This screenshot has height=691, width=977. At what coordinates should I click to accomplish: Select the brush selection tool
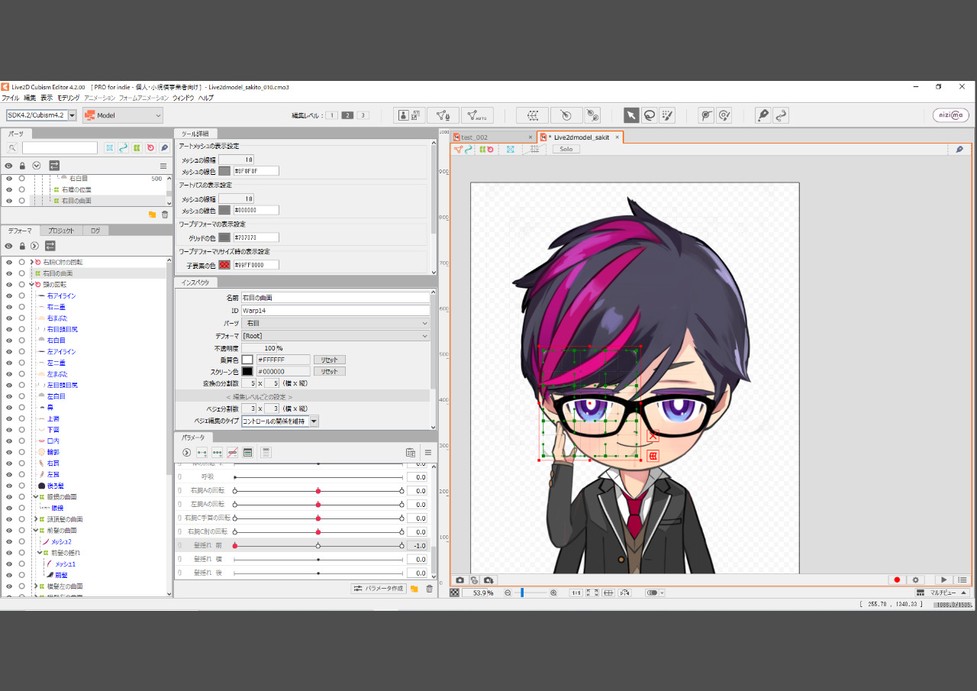[x=668, y=115]
